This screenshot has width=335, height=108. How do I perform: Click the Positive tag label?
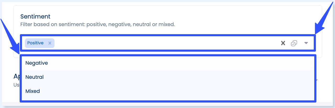tap(35, 43)
